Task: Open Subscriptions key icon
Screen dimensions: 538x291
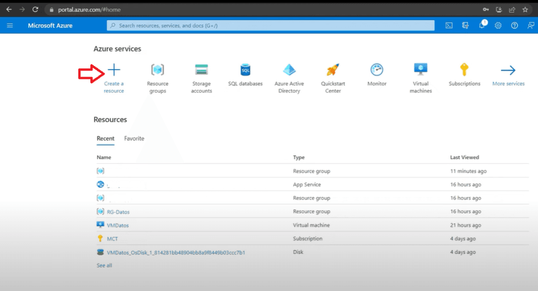Action: [x=464, y=70]
